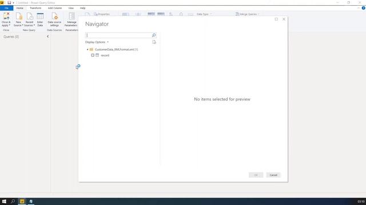Click the taskbar search icon
This screenshot has width=366, height=205.
point(13,201)
